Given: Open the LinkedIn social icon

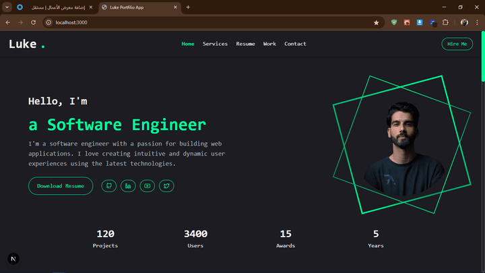Looking at the screenshot, I should [x=128, y=186].
